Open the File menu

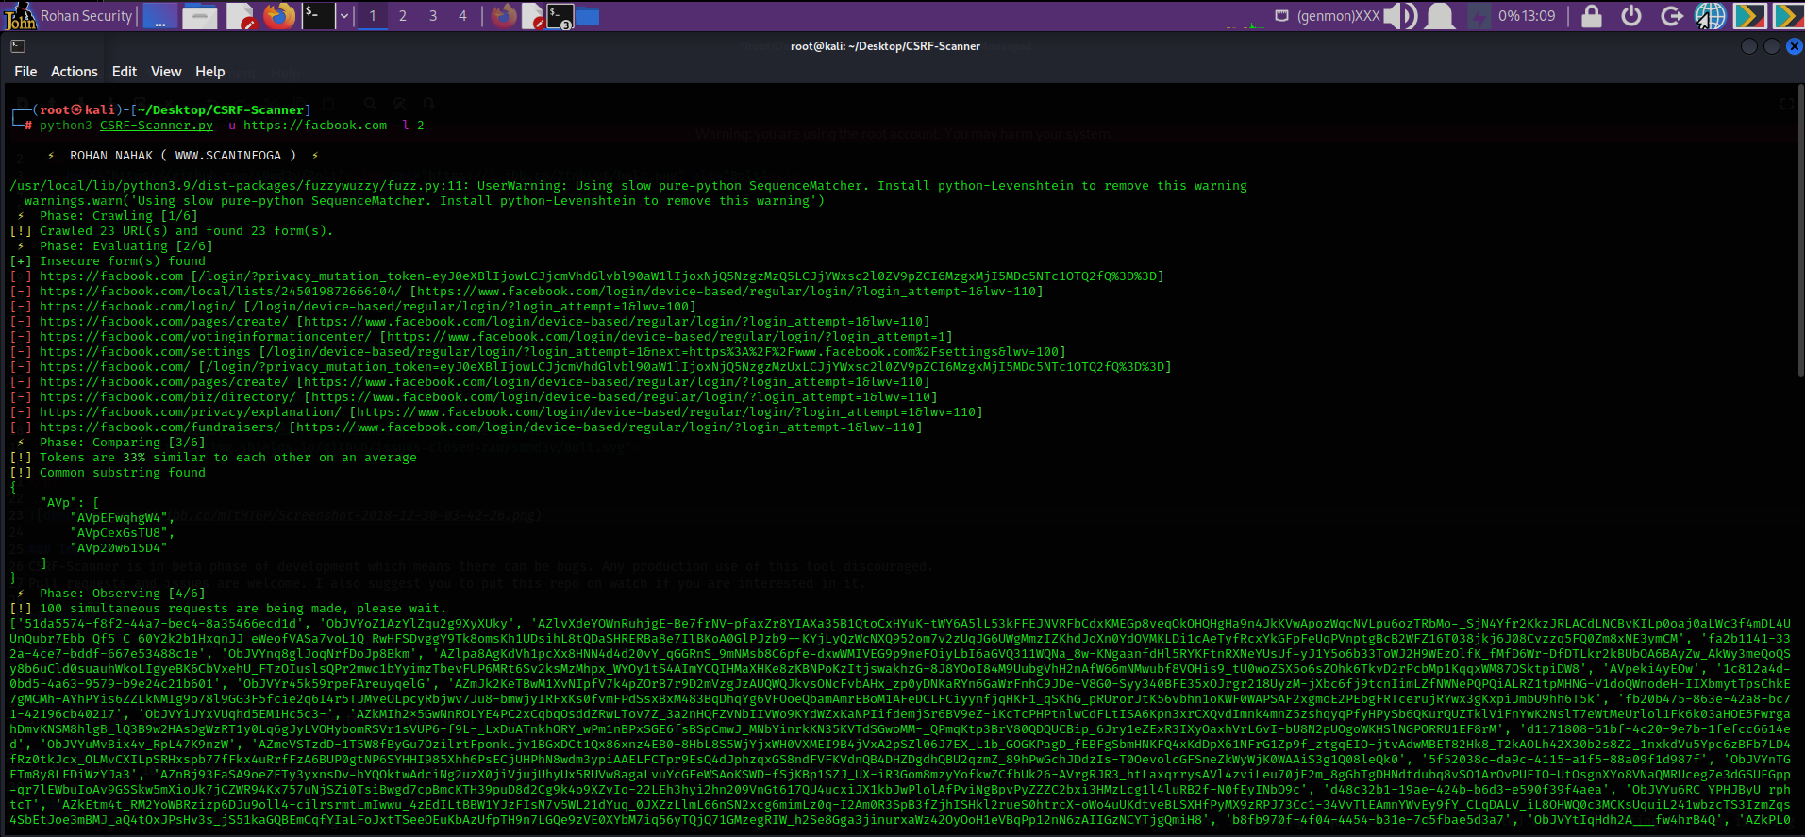click(25, 72)
